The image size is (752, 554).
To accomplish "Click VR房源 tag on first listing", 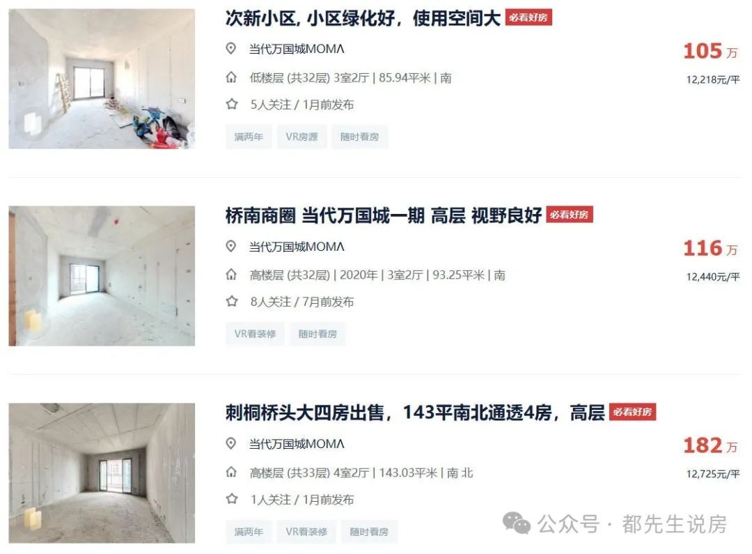I will click(x=301, y=137).
